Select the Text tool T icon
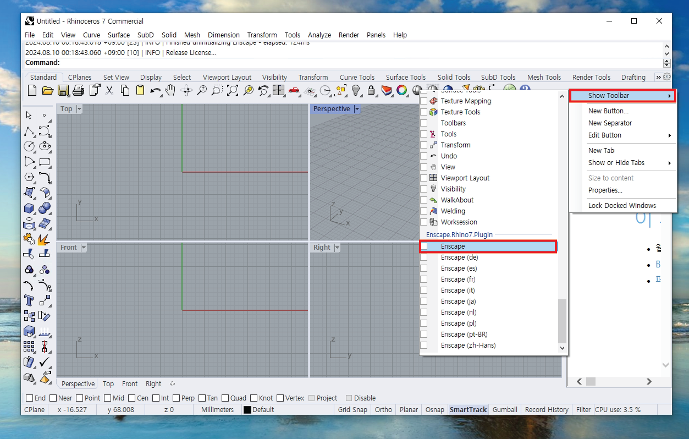 (29, 301)
